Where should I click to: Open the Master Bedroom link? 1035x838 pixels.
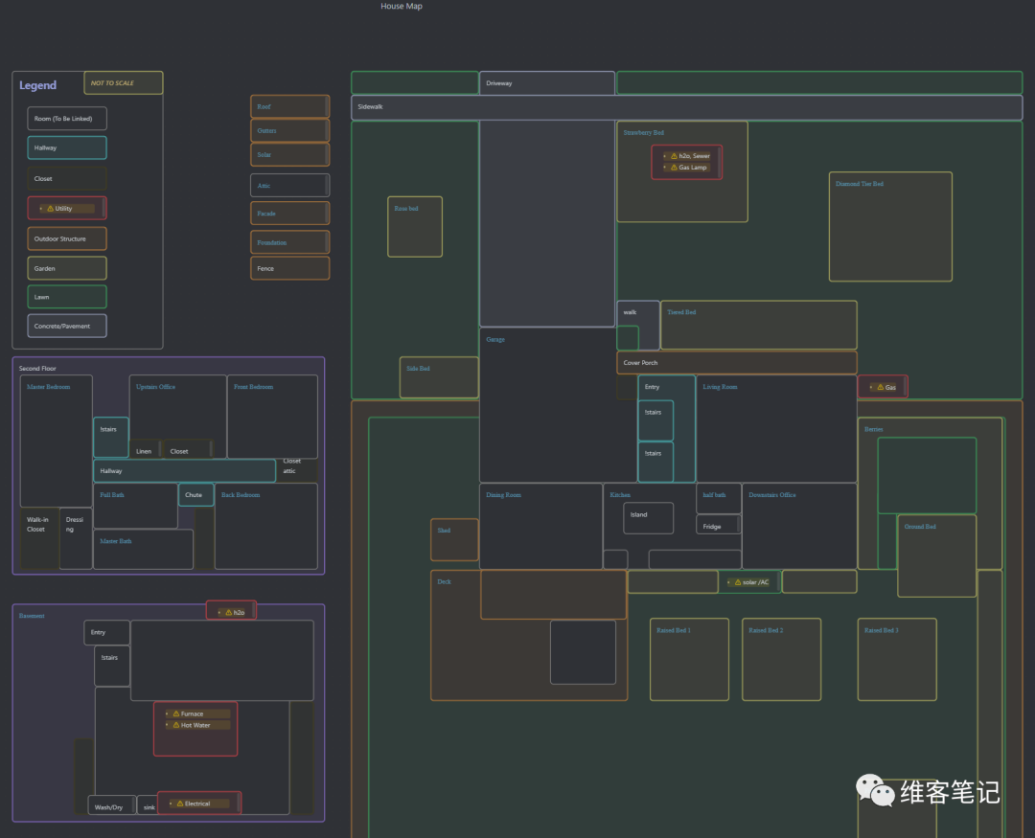pyautogui.click(x=48, y=387)
